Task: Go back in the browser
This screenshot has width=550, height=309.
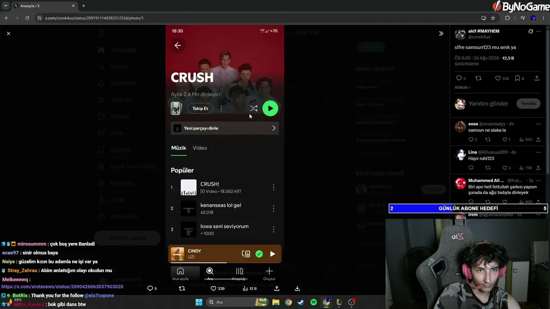Action: [x=6, y=18]
